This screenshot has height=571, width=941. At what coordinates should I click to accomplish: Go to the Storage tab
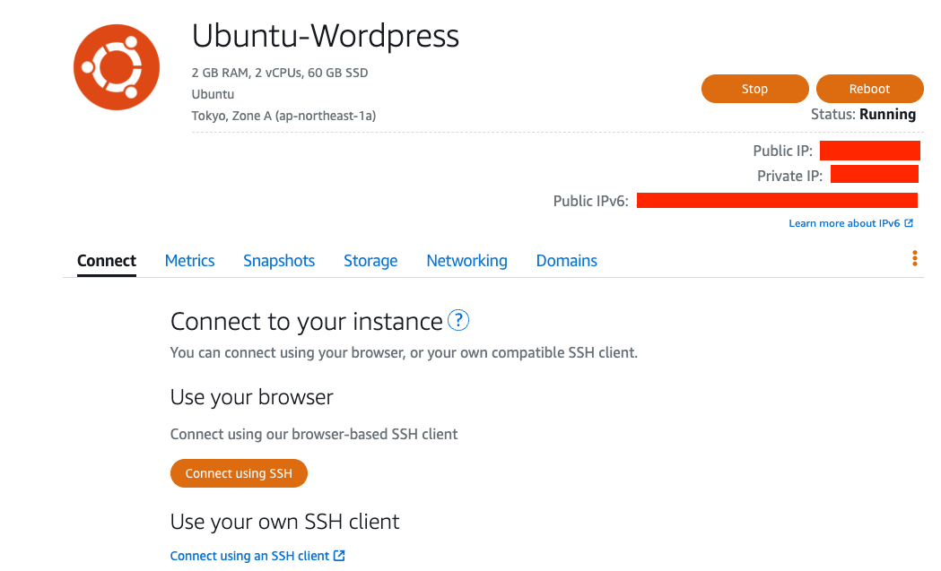(370, 261)
